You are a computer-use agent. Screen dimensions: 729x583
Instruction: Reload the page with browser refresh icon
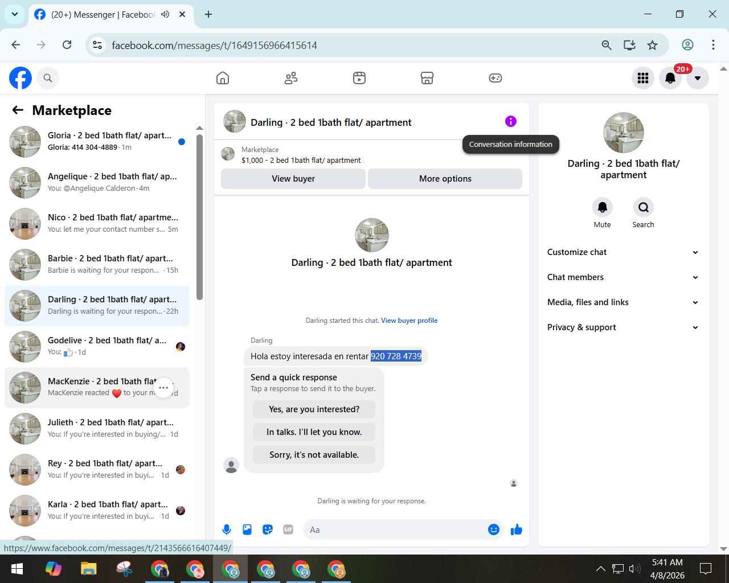tap(67, 45)
